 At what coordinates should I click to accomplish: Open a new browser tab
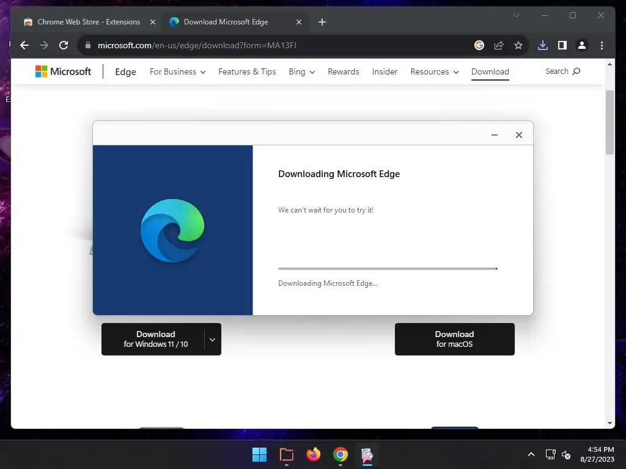322,23
